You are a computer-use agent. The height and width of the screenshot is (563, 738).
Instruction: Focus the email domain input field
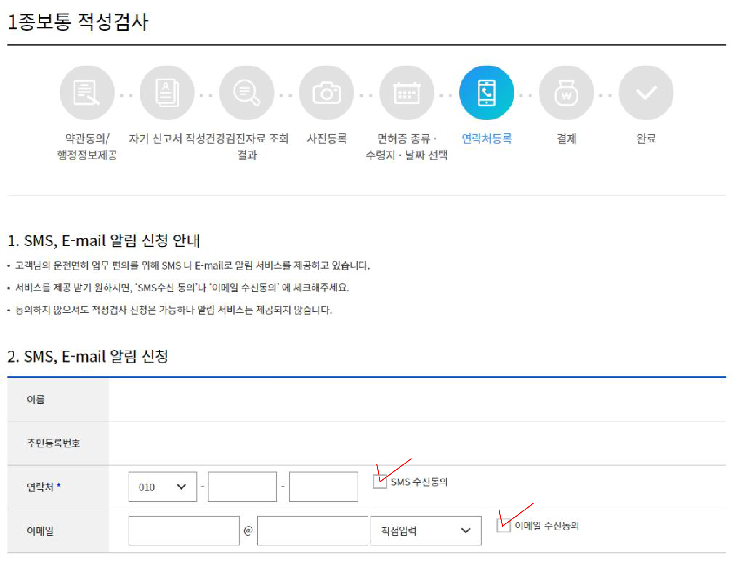312,530
